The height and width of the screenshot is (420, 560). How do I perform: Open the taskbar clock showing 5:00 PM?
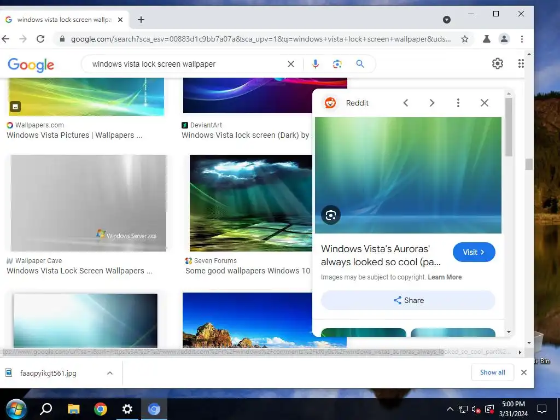pos(513,409)
